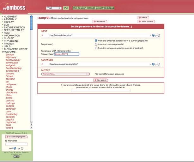Expand the UTILS category
194x162 pixels.
pos(7,46)
